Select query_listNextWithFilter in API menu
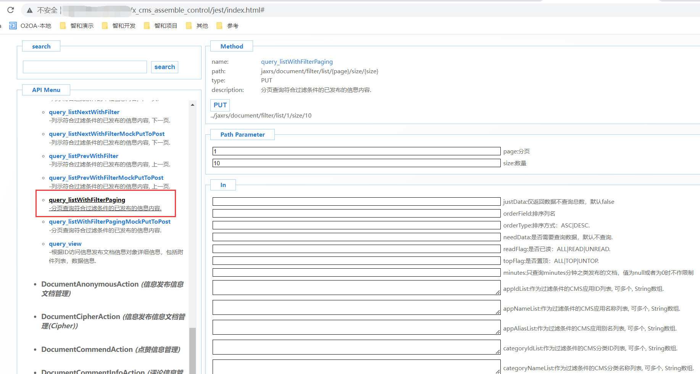This screenshot has height=374, width=700. 84,112
